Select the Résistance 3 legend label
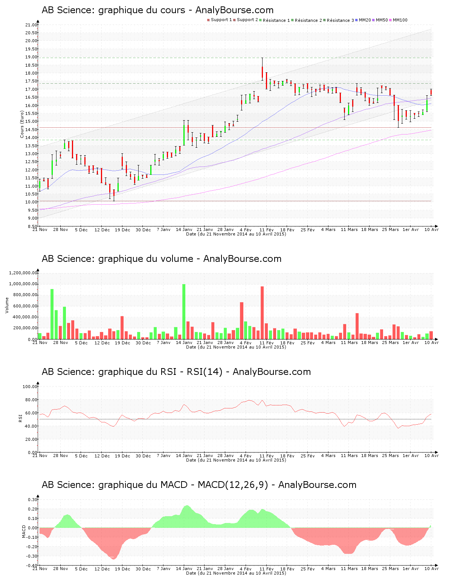Image resolution: width=452 pixels, height=584 pixels. (x=341, y=20)
